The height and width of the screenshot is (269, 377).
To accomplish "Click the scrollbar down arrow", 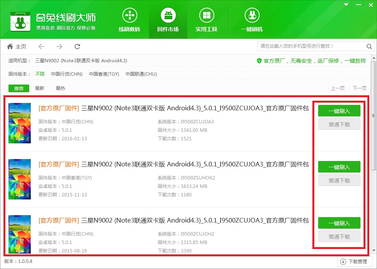I will tap(374, 251).
